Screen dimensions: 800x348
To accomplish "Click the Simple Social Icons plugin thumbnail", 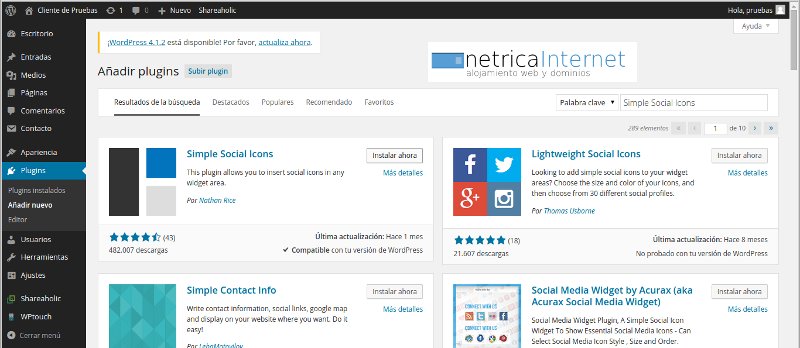I will tap(142, 182).
